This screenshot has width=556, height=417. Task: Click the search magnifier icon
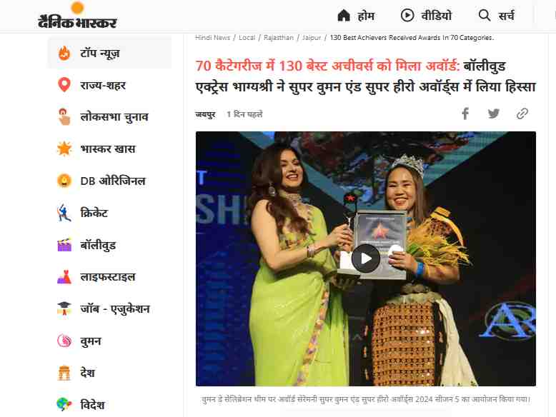[484, 16]
